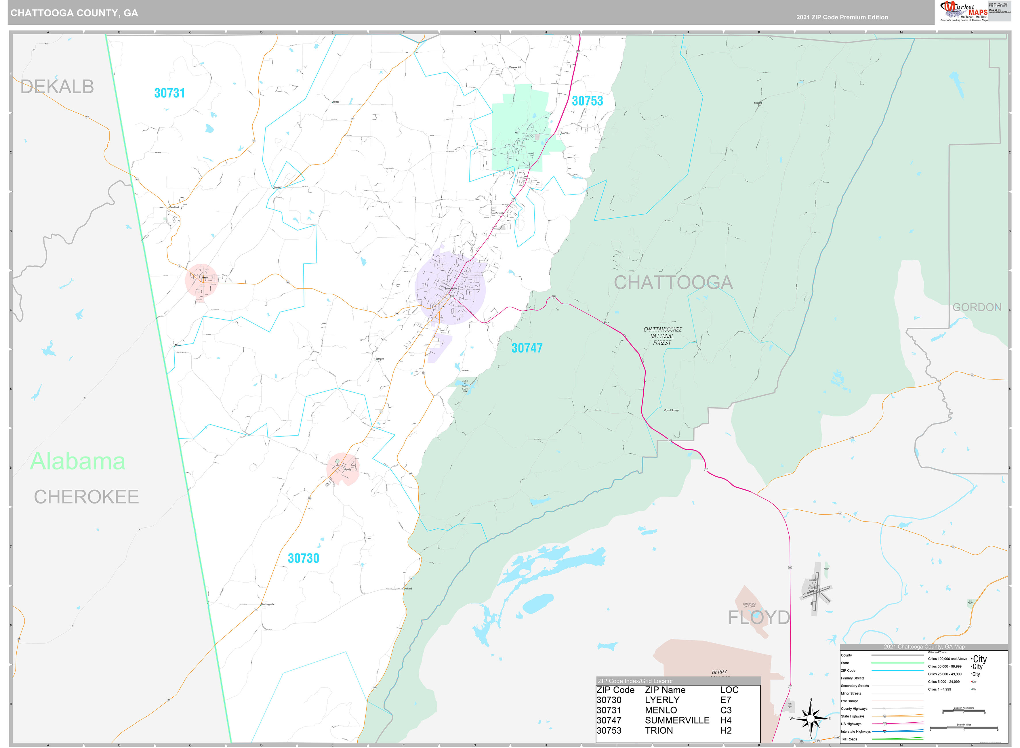The image size is (1020, 748).
Task: Click the County Highways marker in legend
Action: (x=885, y=709)
